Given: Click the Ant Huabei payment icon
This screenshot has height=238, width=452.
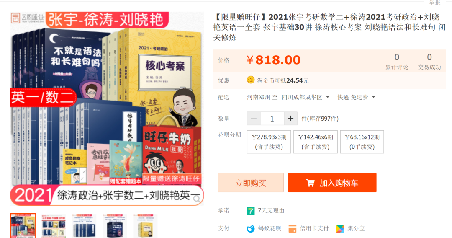Looking at the screenshot, I should coord(251,229).
